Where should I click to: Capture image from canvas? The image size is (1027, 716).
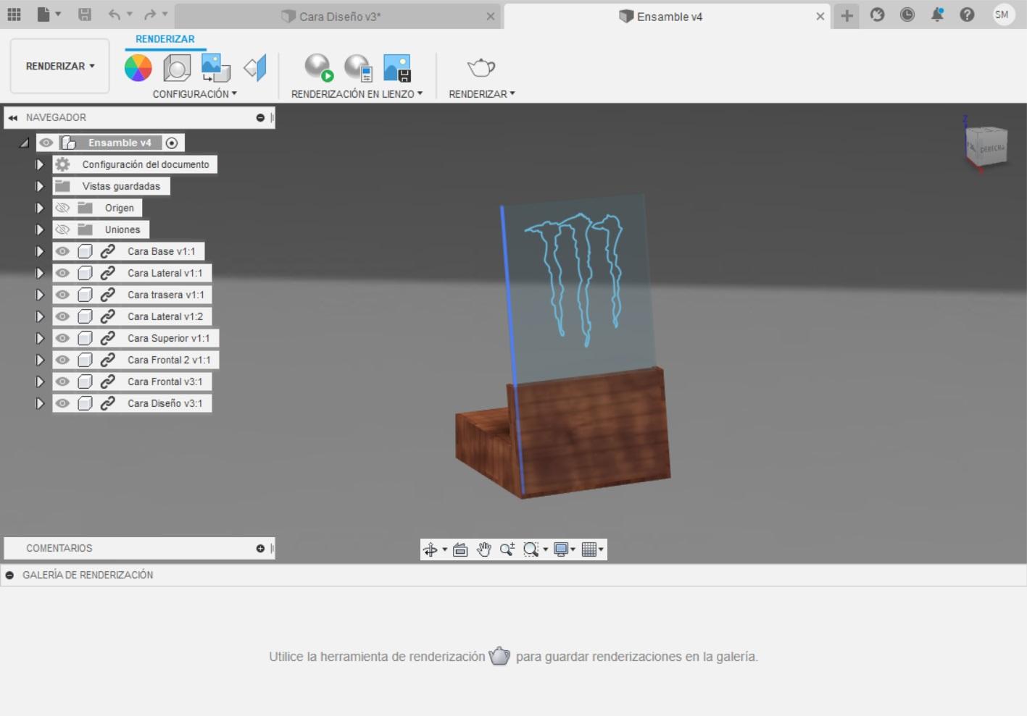coord(397,67)
